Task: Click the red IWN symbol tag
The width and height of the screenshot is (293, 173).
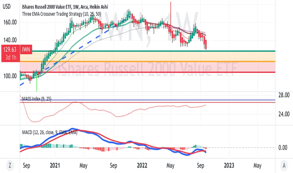Action: point(26,50)
